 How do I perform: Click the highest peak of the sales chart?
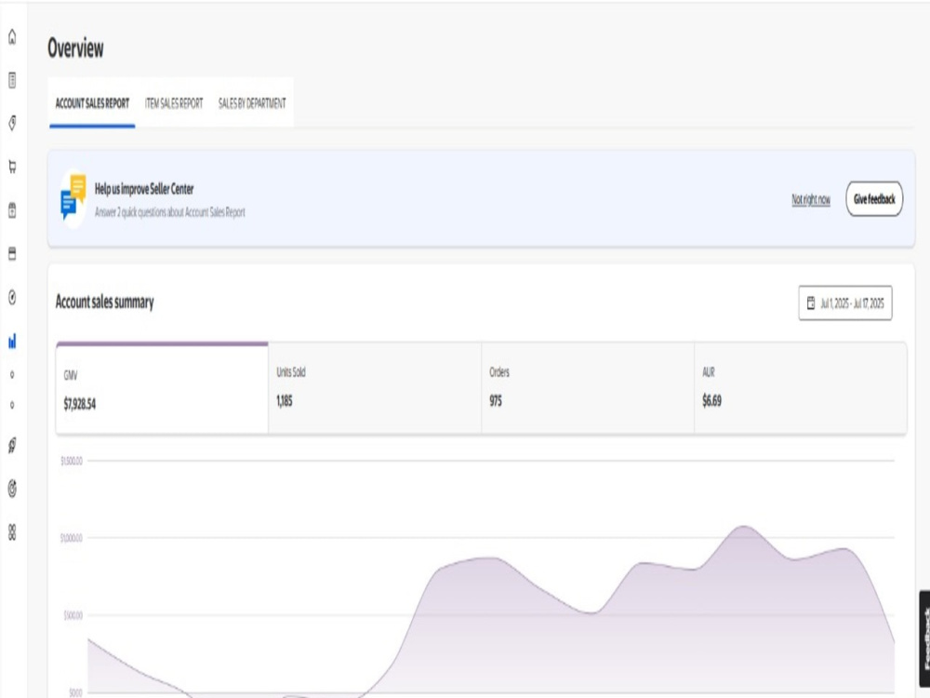click(744, 527)
